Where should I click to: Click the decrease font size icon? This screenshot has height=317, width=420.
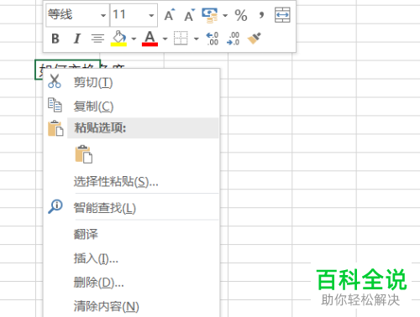(x=190, y=15)
